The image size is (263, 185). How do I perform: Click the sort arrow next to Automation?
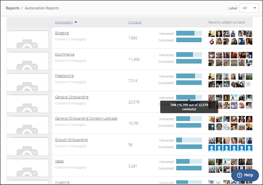pyautogui.click(x=76, y=22)
